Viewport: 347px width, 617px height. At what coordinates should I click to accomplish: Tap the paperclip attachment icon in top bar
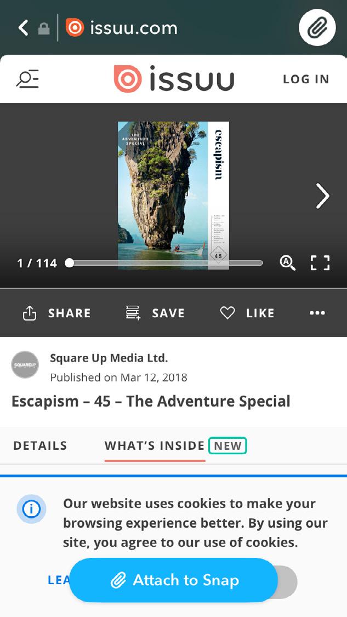point(317,28)
